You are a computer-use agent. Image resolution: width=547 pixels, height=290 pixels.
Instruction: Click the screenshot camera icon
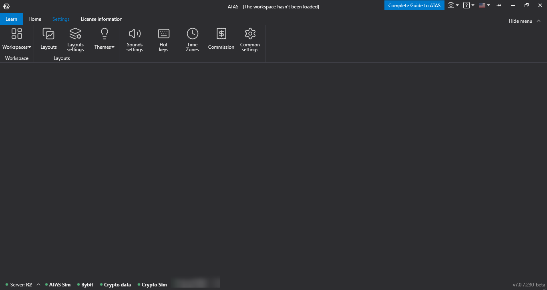(x=451, y=6)
